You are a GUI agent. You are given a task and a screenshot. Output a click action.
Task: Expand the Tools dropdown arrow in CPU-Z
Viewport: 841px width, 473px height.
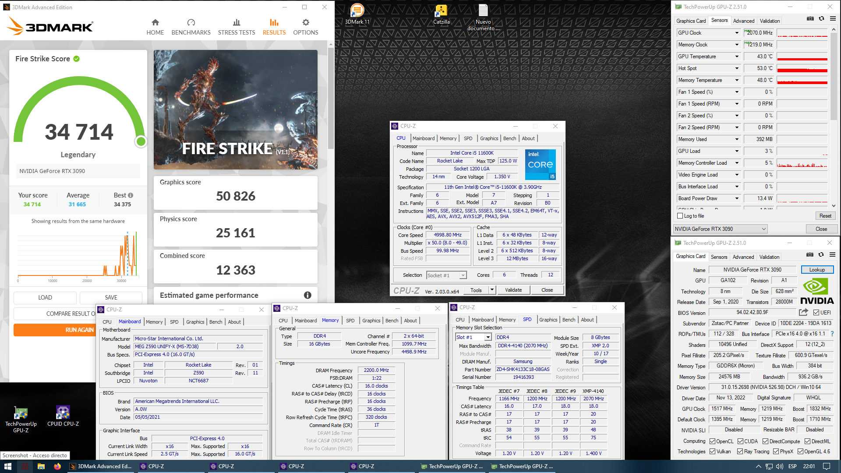click(492, 290)
